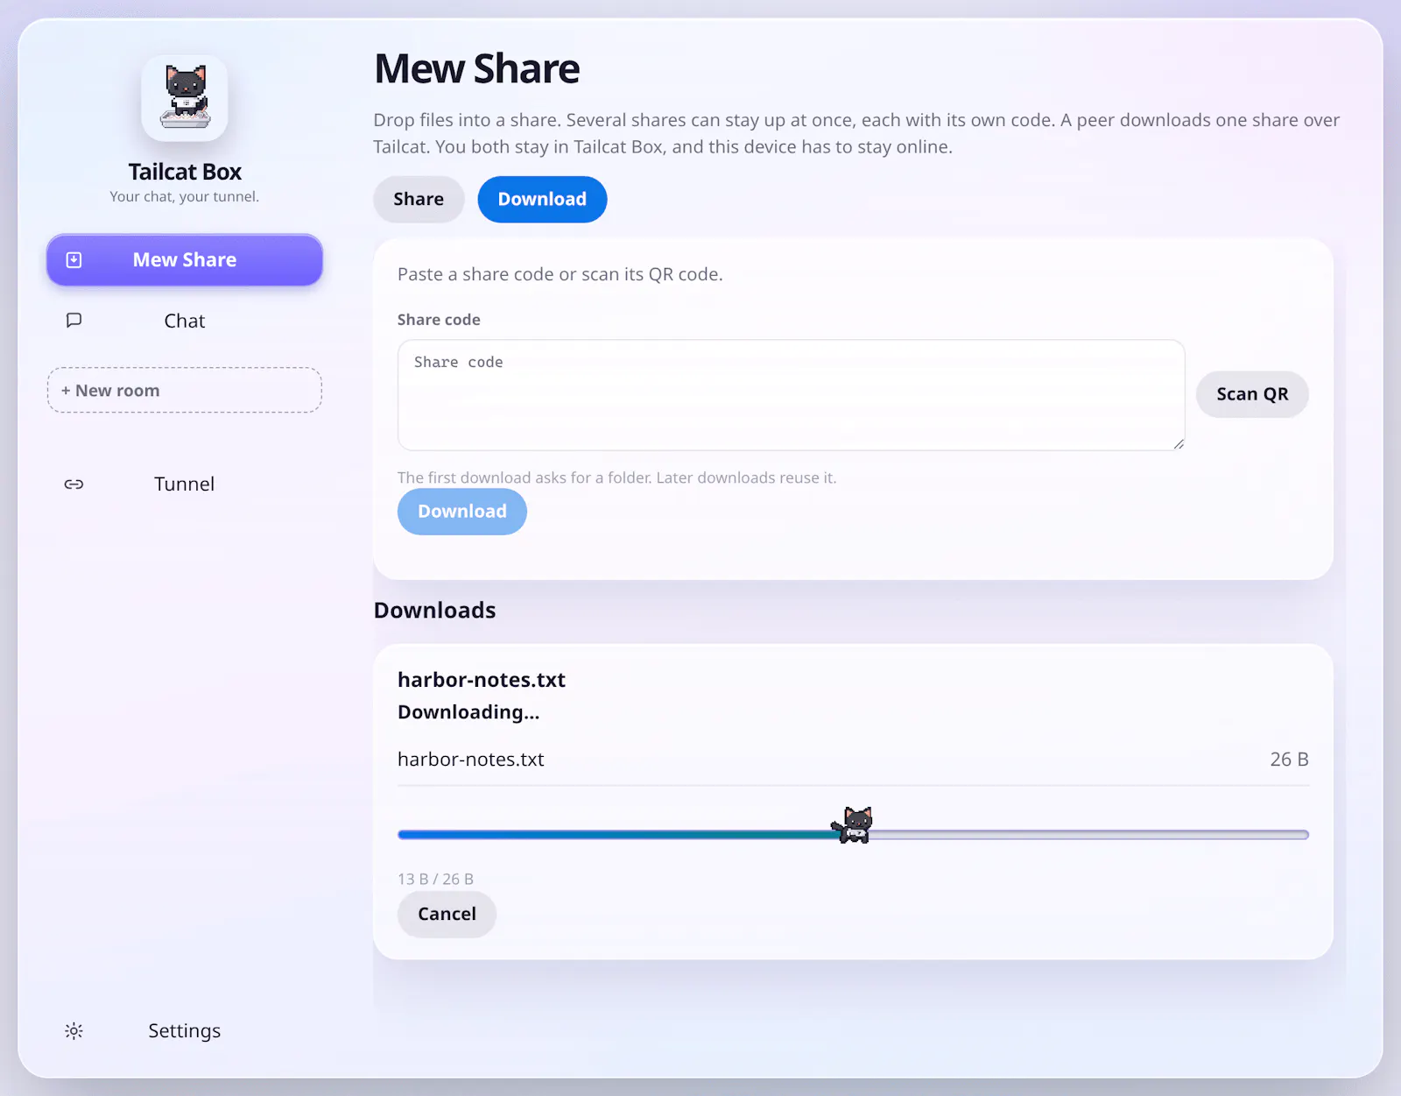Click the "first download asks for a folder" hint

617,477
